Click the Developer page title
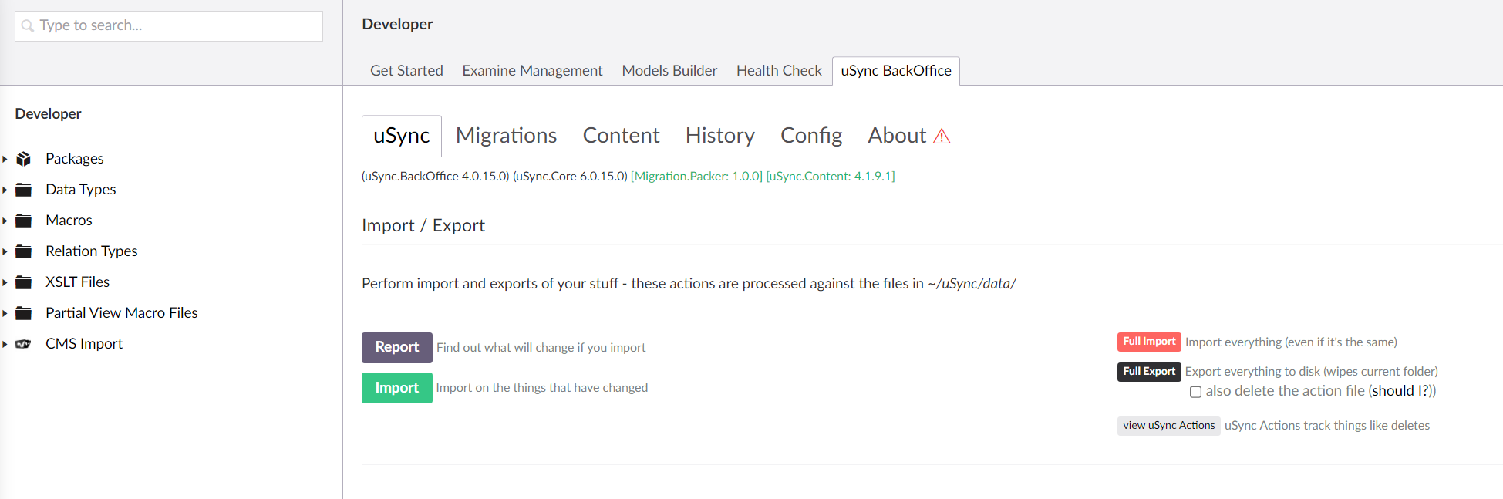Image resolution: width=1503 pixels, height=499 pixels. (397, 25)
